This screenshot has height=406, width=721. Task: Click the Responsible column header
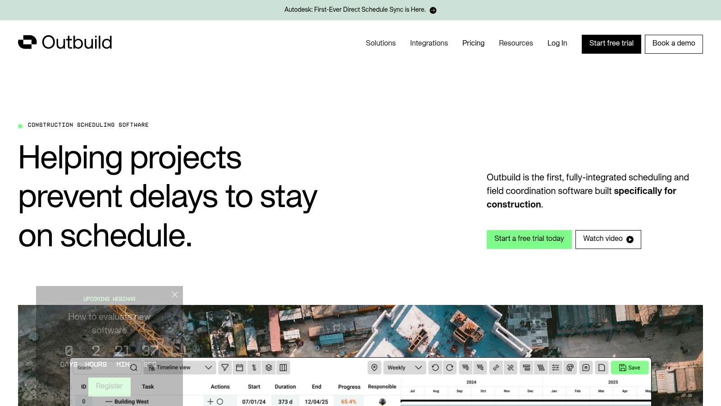tap(382, 387)
